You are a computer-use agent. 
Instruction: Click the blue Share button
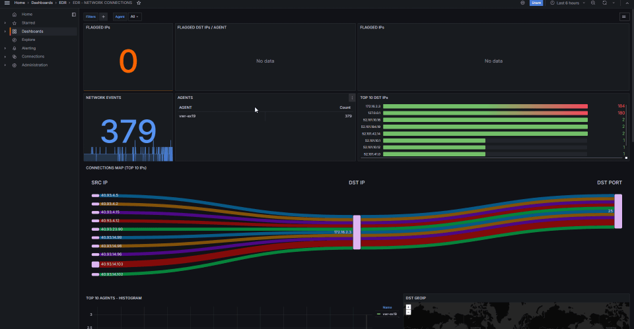click(536, 3)
